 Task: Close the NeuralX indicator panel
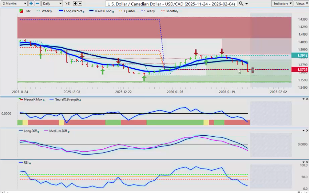pos(307,99)
